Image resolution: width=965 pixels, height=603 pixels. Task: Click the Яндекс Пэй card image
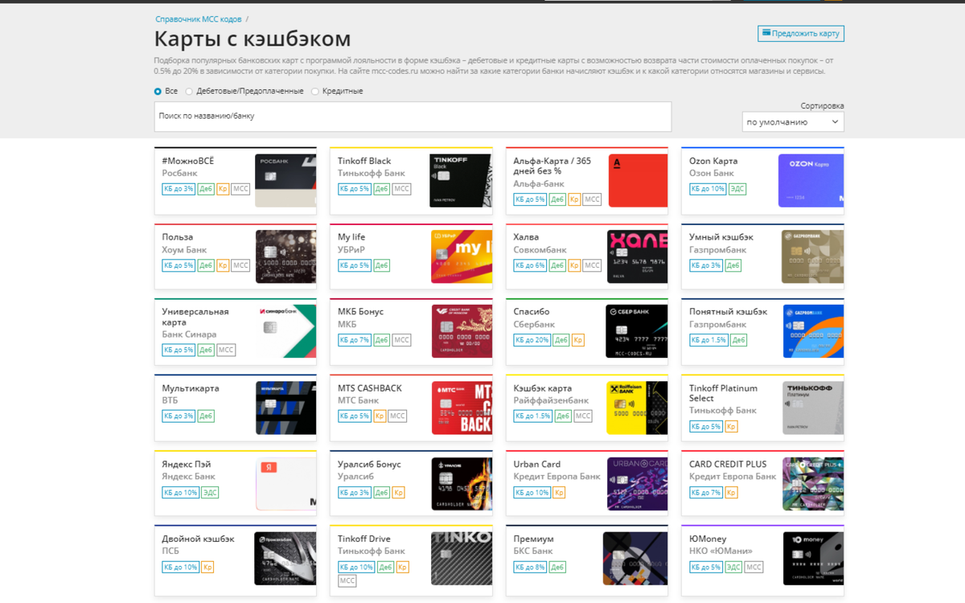coord(286,484)
